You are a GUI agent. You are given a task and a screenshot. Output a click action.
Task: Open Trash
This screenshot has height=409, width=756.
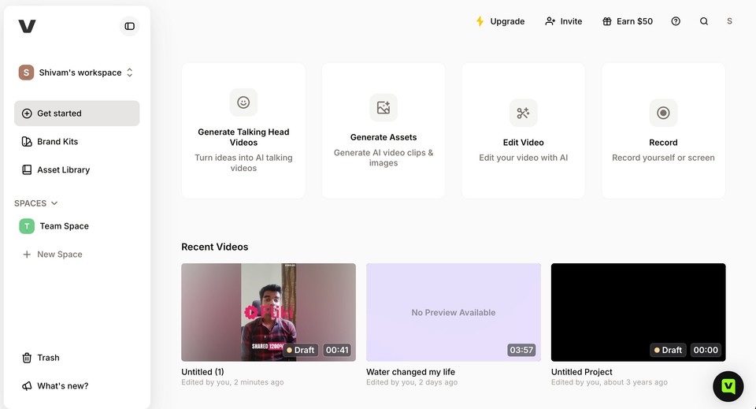(41, 358)
